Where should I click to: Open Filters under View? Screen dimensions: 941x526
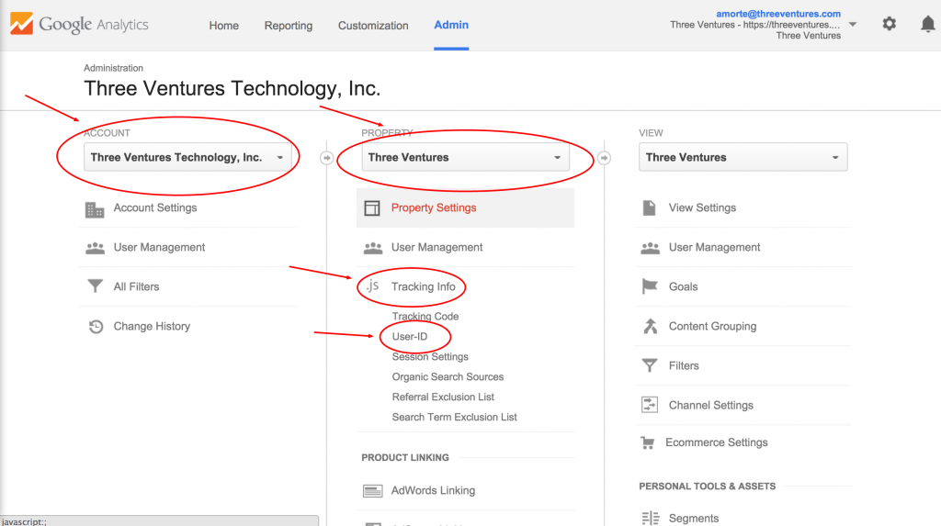click(684, 366)
